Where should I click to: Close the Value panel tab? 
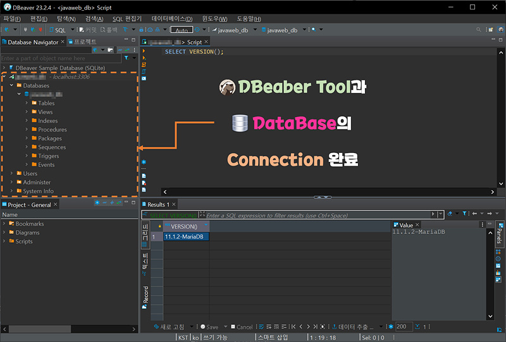click(x=417, y=224)
